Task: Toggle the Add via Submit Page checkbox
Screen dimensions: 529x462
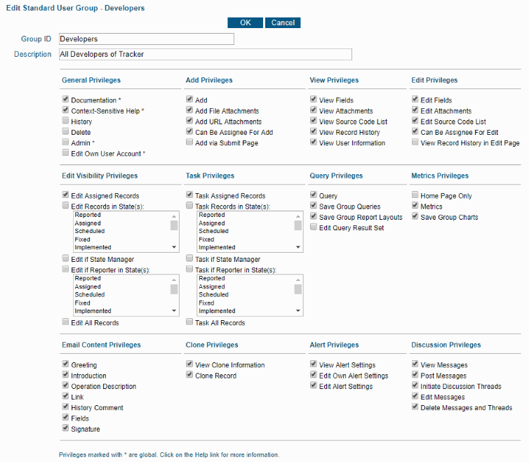Action: 189,143
